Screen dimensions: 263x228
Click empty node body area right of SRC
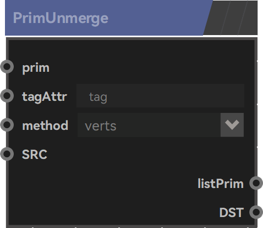coord(147,155)
